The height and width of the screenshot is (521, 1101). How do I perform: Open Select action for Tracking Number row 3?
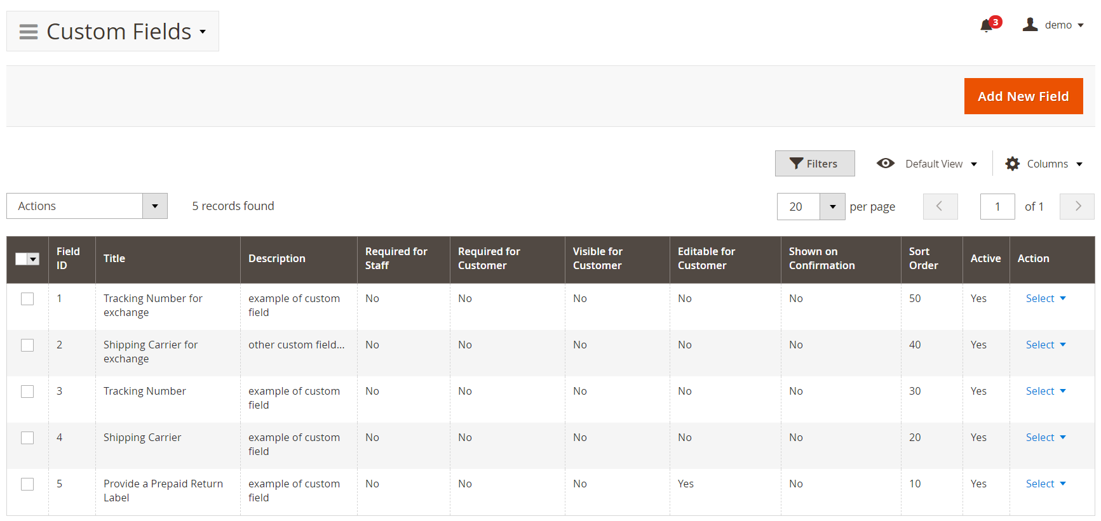1045,392
